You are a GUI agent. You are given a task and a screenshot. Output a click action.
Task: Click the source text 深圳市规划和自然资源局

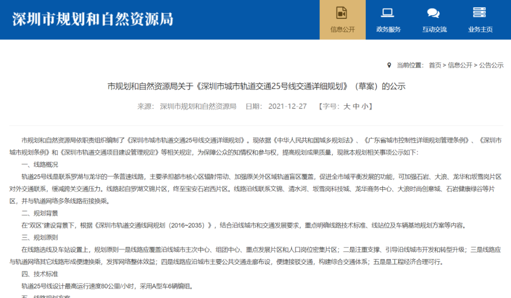[198, 107]
